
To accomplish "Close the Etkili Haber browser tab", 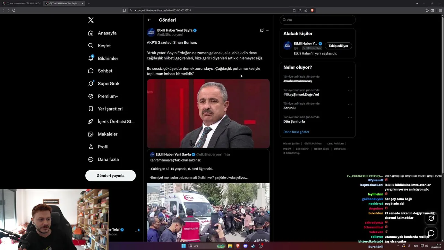I will coord(82,3).
